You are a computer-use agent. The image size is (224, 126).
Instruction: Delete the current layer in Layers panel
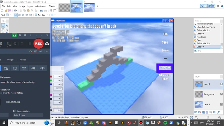[x=199, y=112]
